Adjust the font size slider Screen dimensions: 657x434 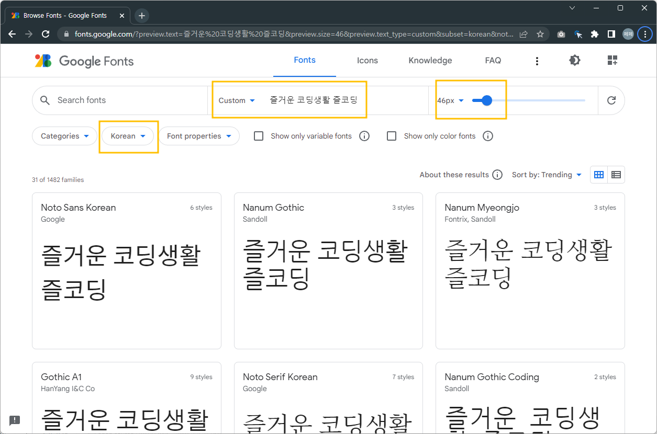(x=486, y=100)
